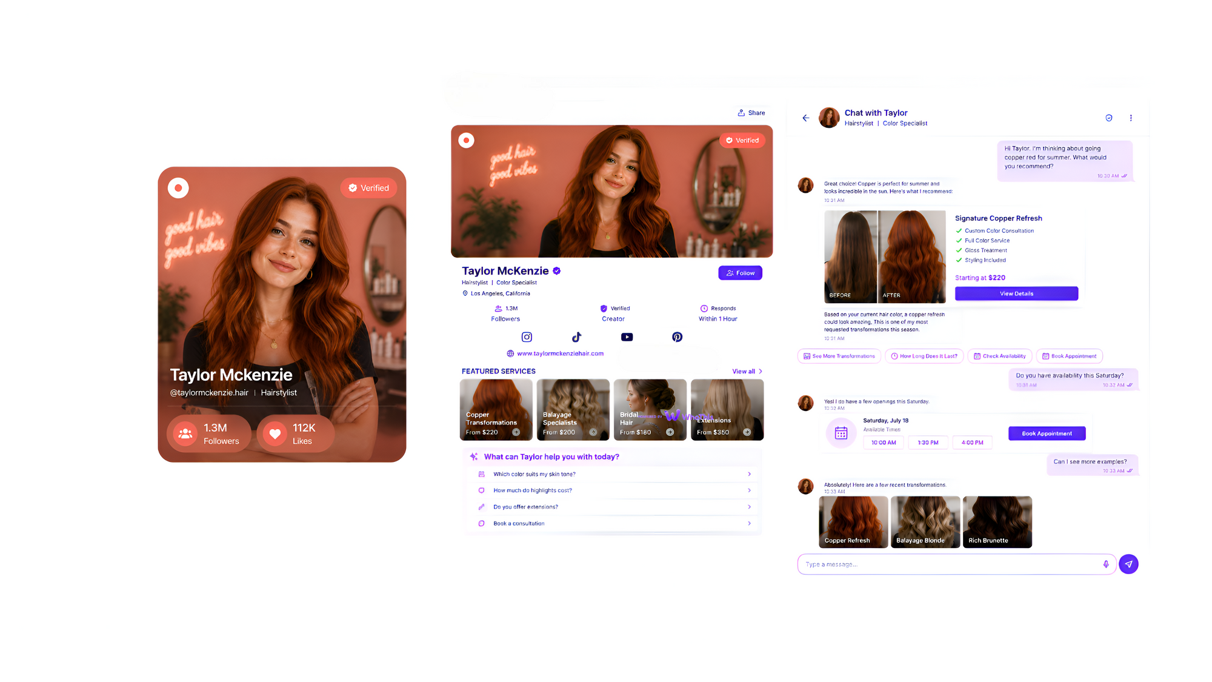This screenshot has height=682, width=1212.
Task: Select 'Check Availability' quick reply chip
Action: point(1000,356)
